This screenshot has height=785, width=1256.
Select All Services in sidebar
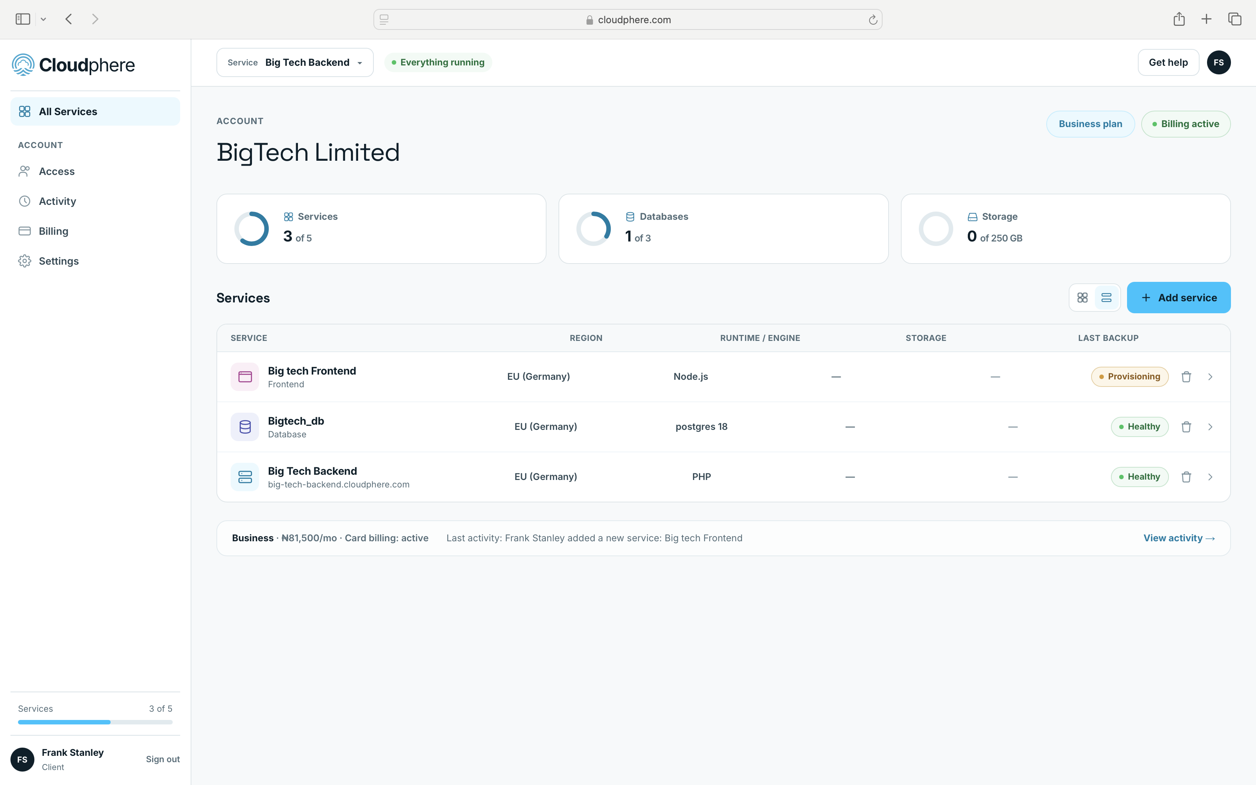95,112
